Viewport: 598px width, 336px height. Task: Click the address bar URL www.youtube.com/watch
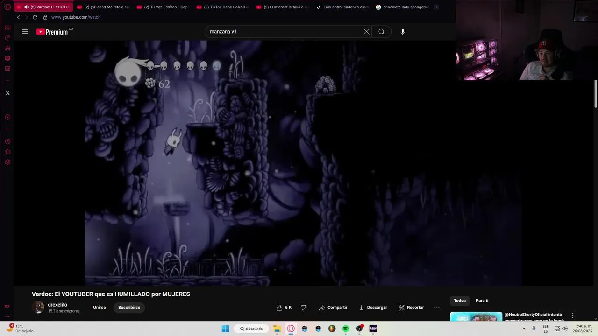[76, 17]
